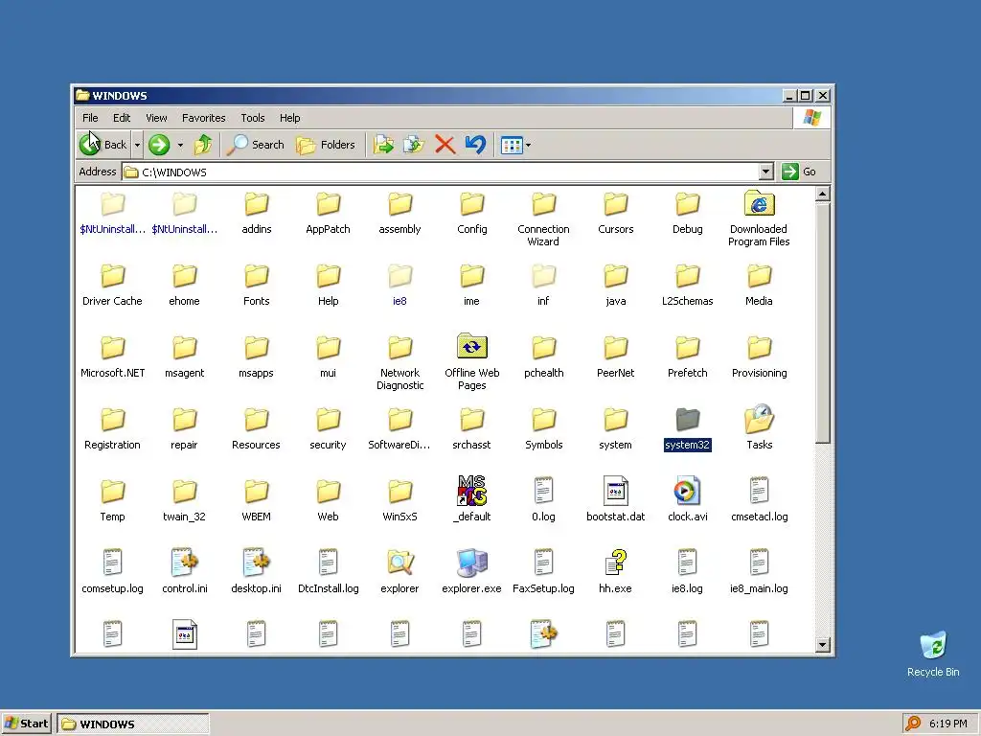Click the WINDOWS taskbar button

[x=132, y=724]
